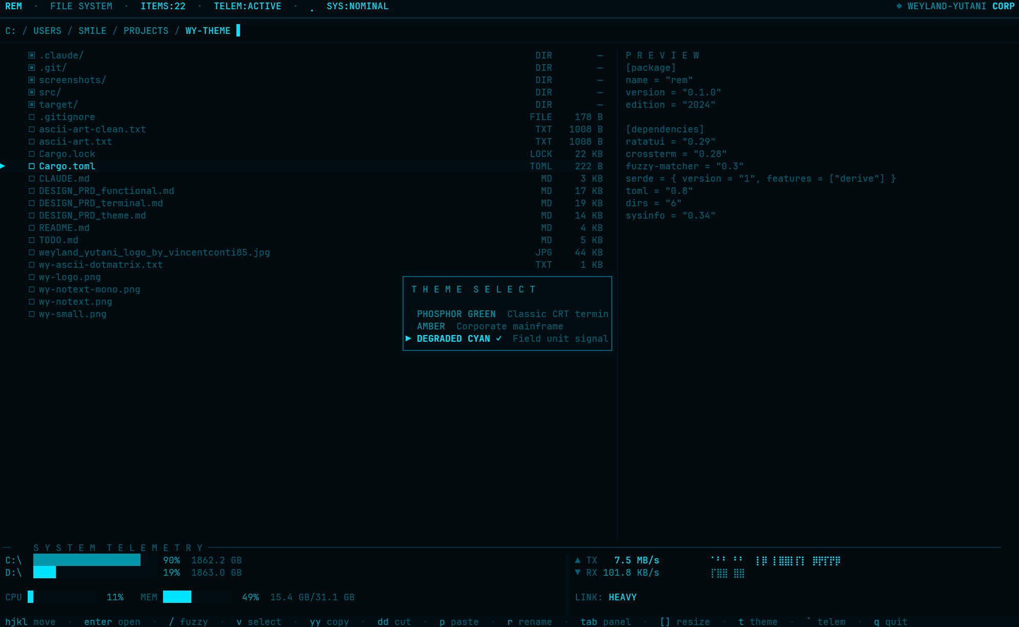Select the src/ directory icon

[31, 92]
